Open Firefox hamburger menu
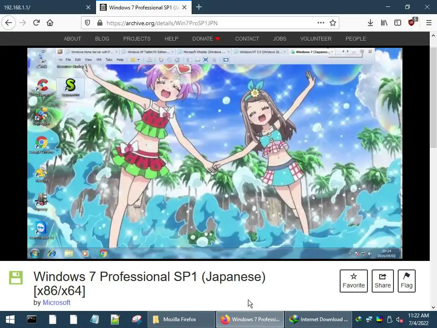The width and height of the screenshot is (437, 328). click(x=429, y=23)
